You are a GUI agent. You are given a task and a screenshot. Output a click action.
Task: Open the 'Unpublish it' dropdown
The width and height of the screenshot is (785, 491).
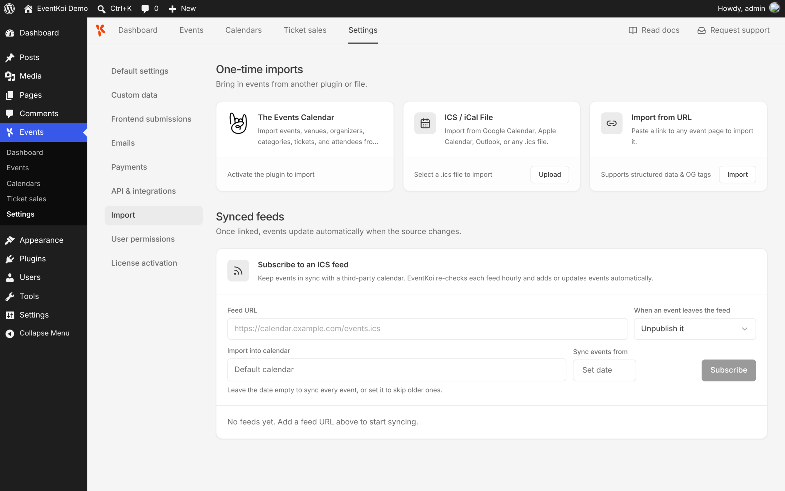(695, 329)
